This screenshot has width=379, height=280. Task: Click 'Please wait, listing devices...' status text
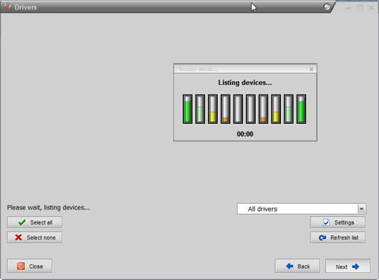[49, 208]
